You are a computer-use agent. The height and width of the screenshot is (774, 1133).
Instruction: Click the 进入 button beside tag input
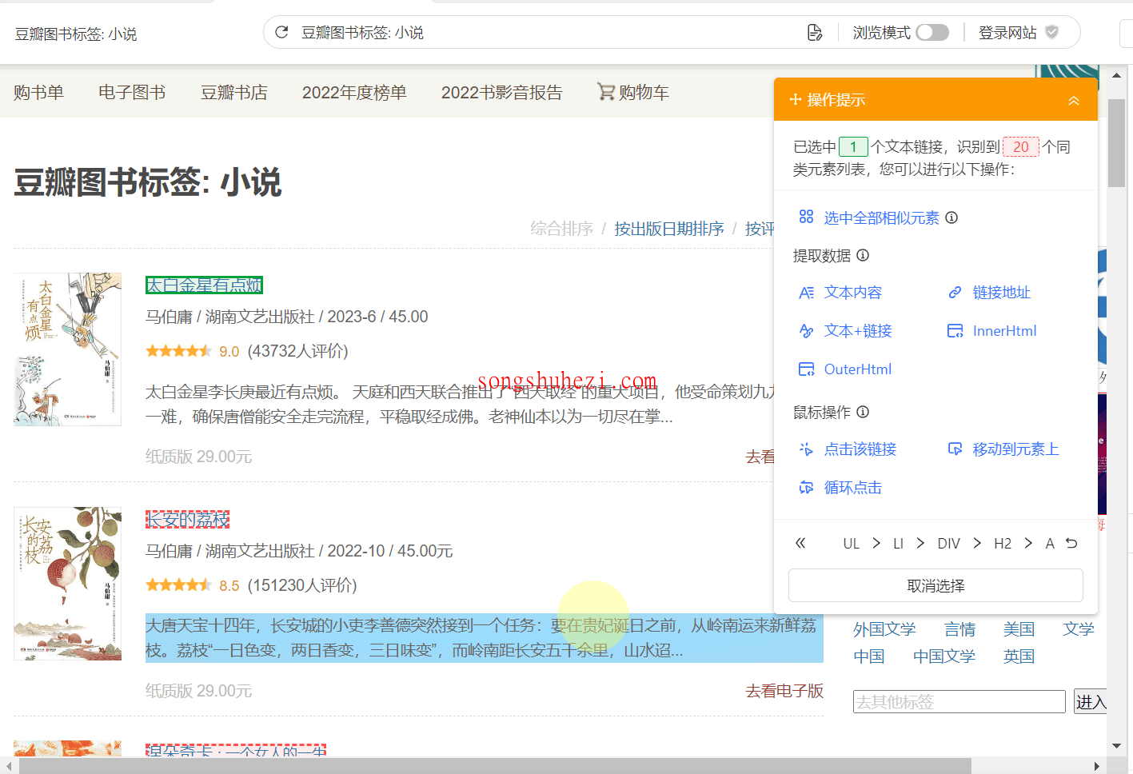click(1091, 702)
